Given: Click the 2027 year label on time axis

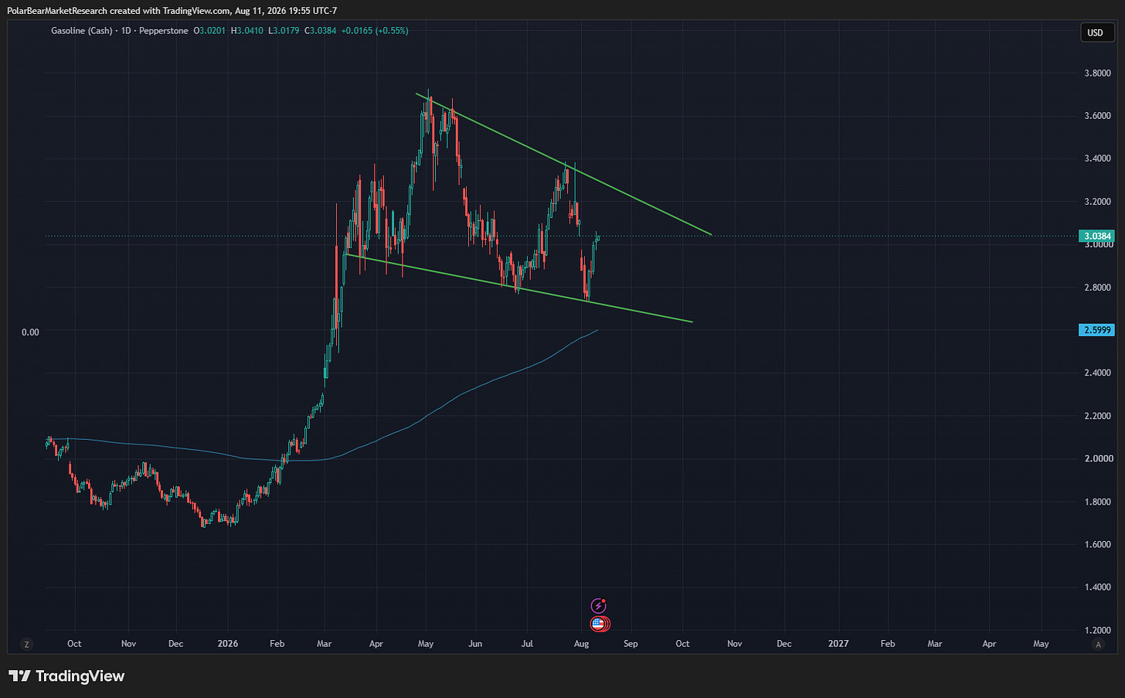Looking at the screenshot, I should pos(838,644).
